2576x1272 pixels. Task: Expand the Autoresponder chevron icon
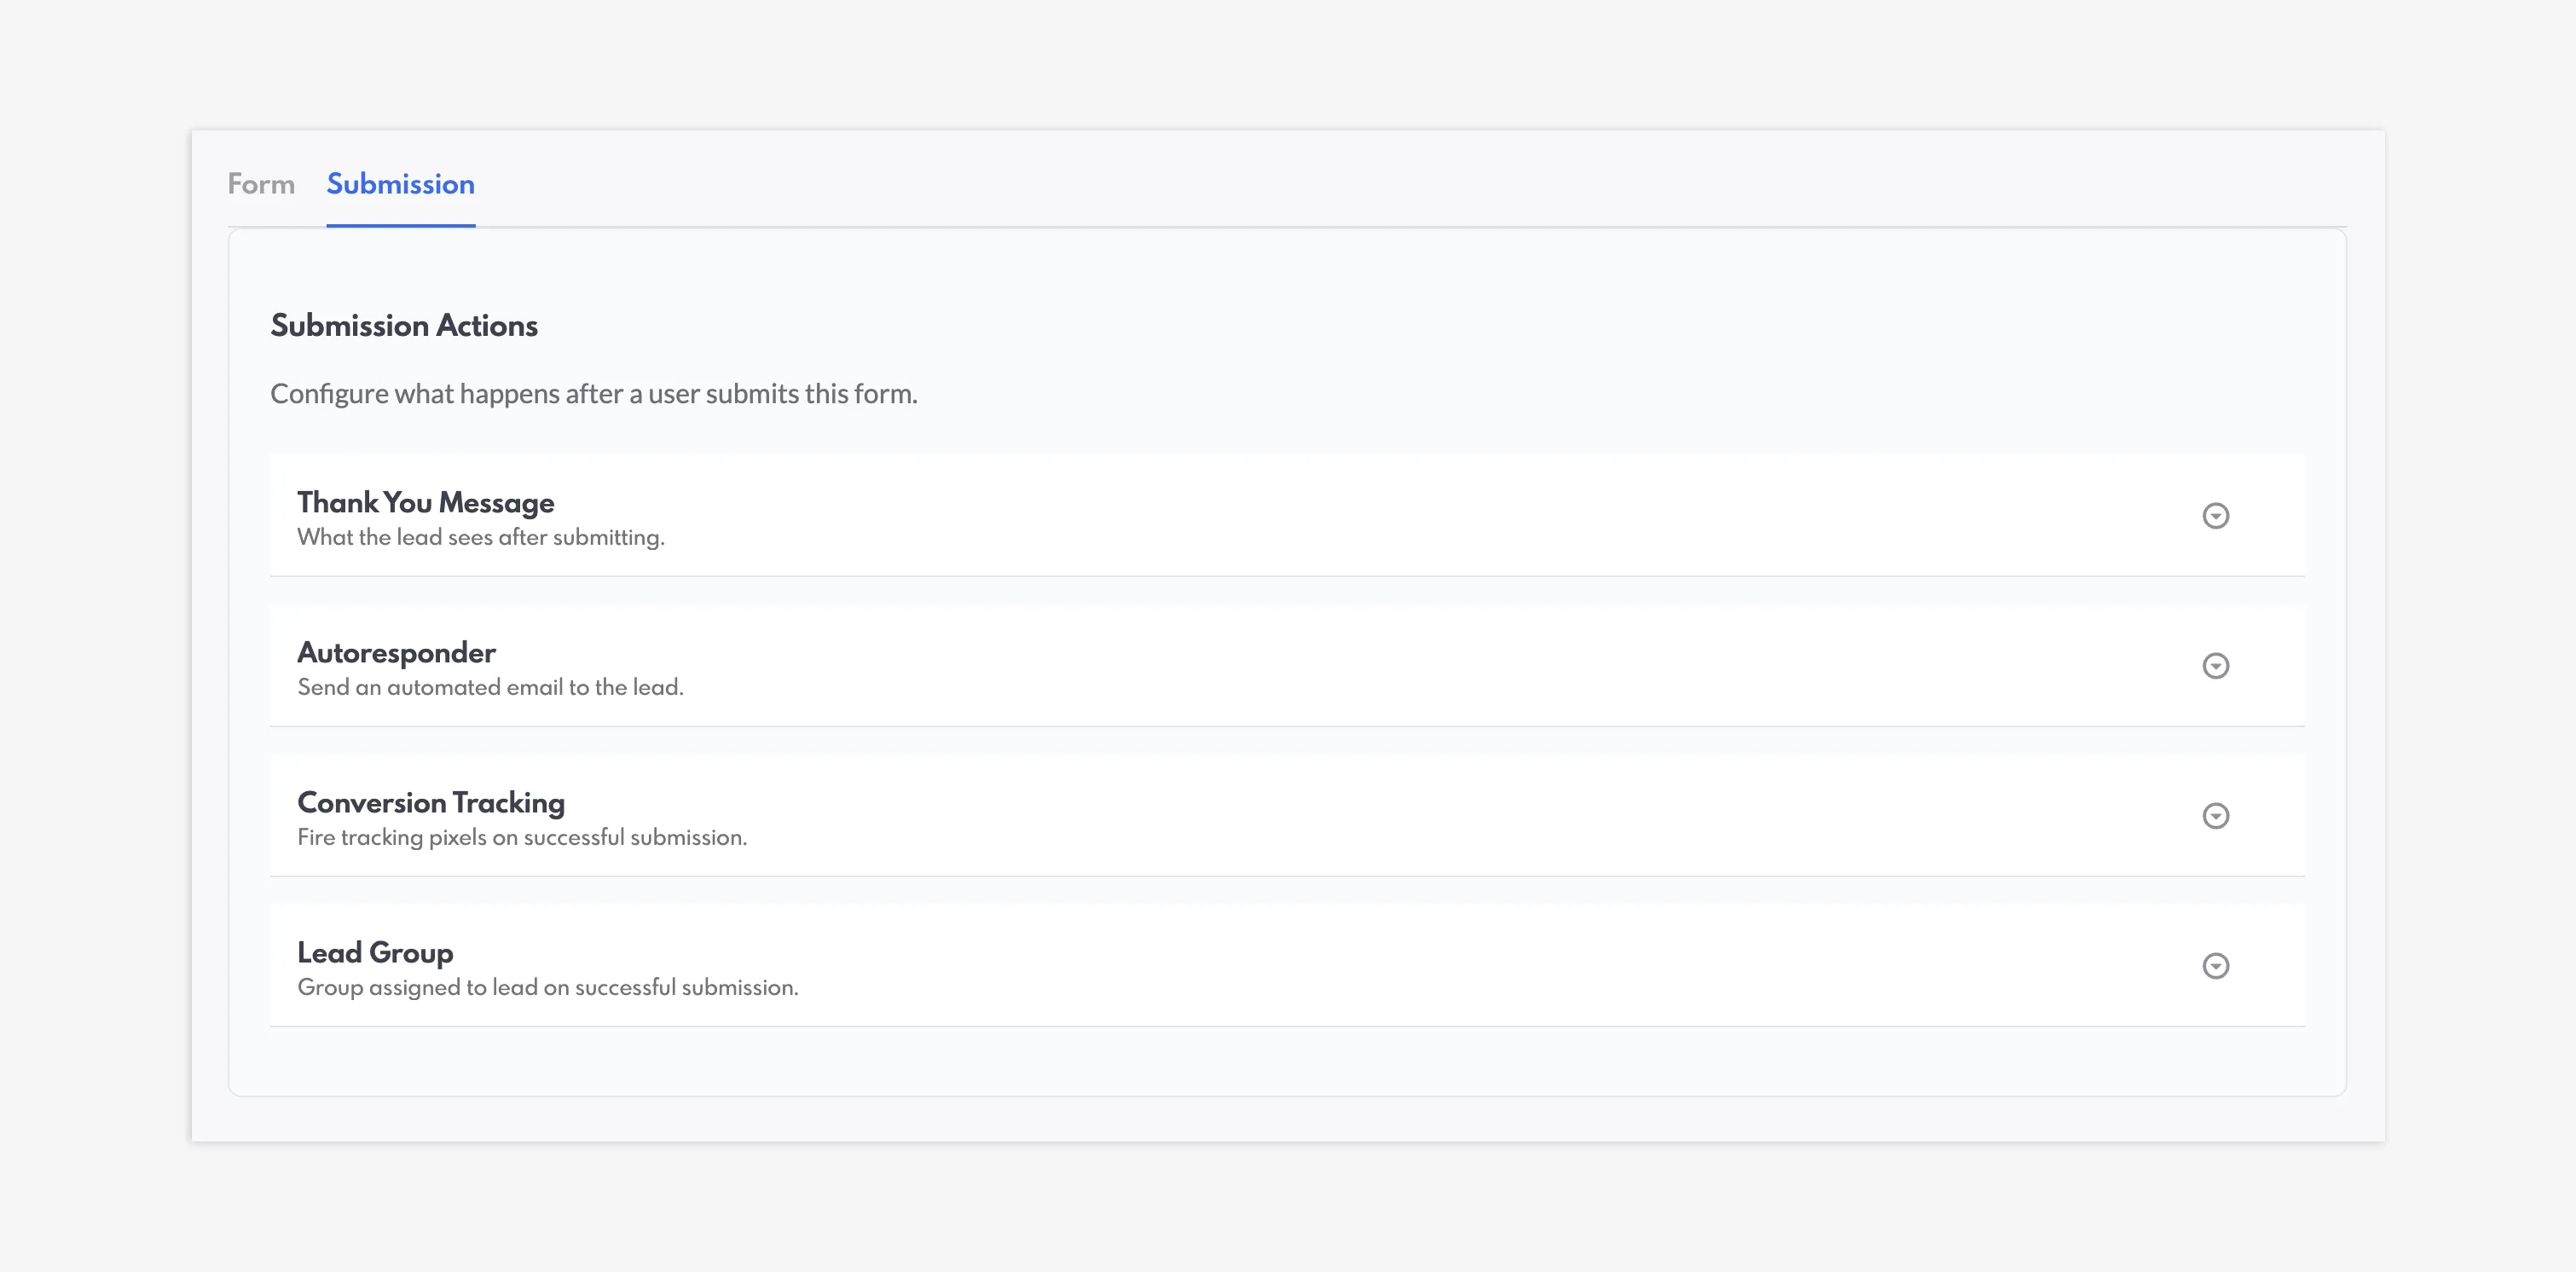pos(2215,665)
